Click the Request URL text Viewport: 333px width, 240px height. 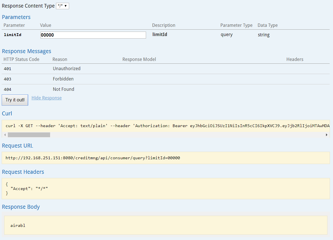(x=93, y=158)
